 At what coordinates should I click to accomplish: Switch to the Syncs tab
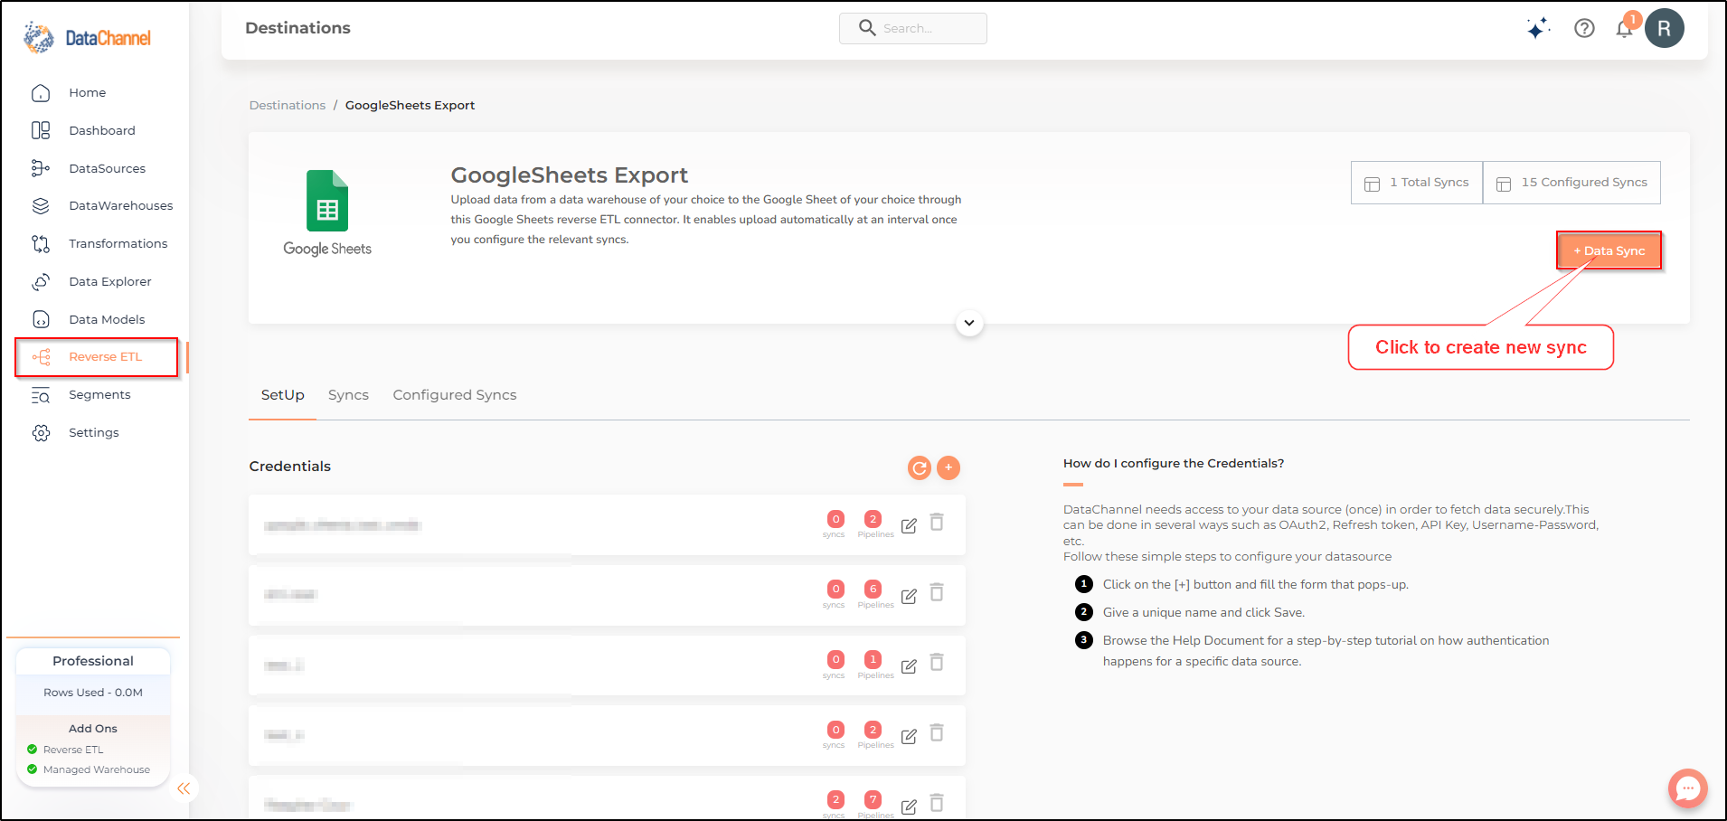pos(348,395)
